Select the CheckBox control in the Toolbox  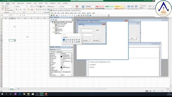(x=75, y=40)
